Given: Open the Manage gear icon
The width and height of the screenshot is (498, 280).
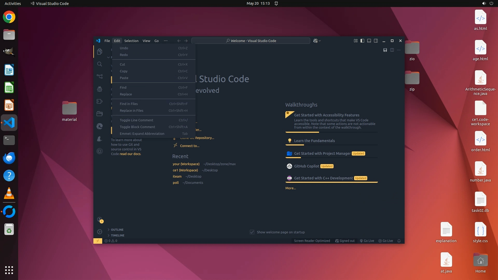Looking at the screenshot, I should tap(100, 232).
